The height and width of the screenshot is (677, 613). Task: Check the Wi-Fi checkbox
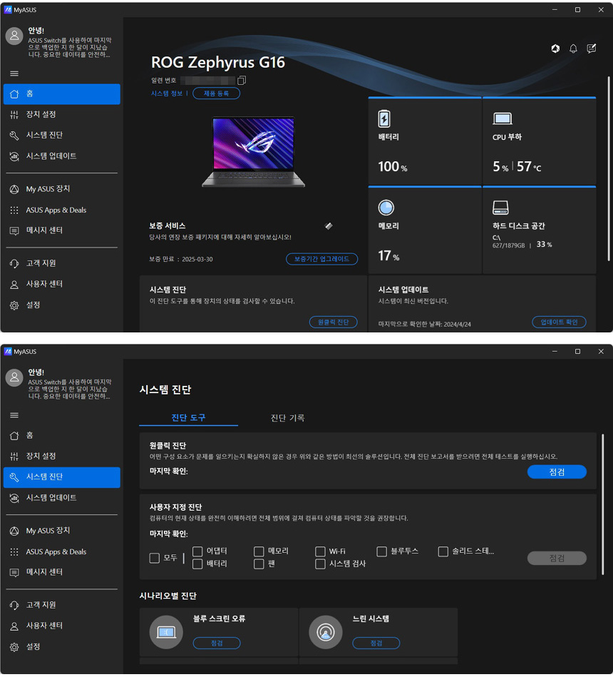pyautogui.click(x=320, y=551)
